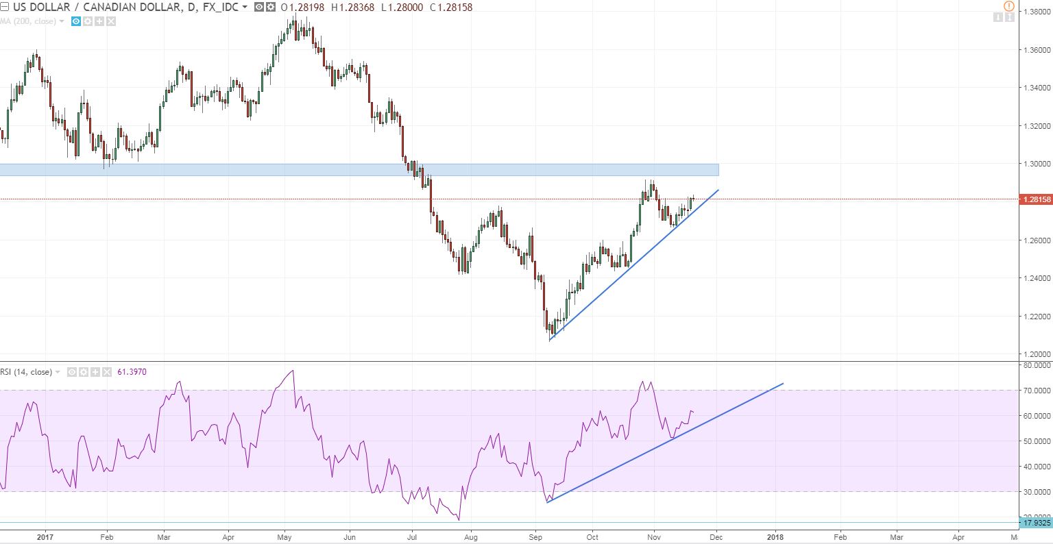
Task: Click the plus icon beside RSI (14, close)
Action: (x=95, y=372)
